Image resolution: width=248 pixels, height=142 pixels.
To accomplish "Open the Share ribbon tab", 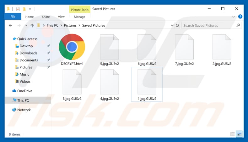I will coord(46,17).
